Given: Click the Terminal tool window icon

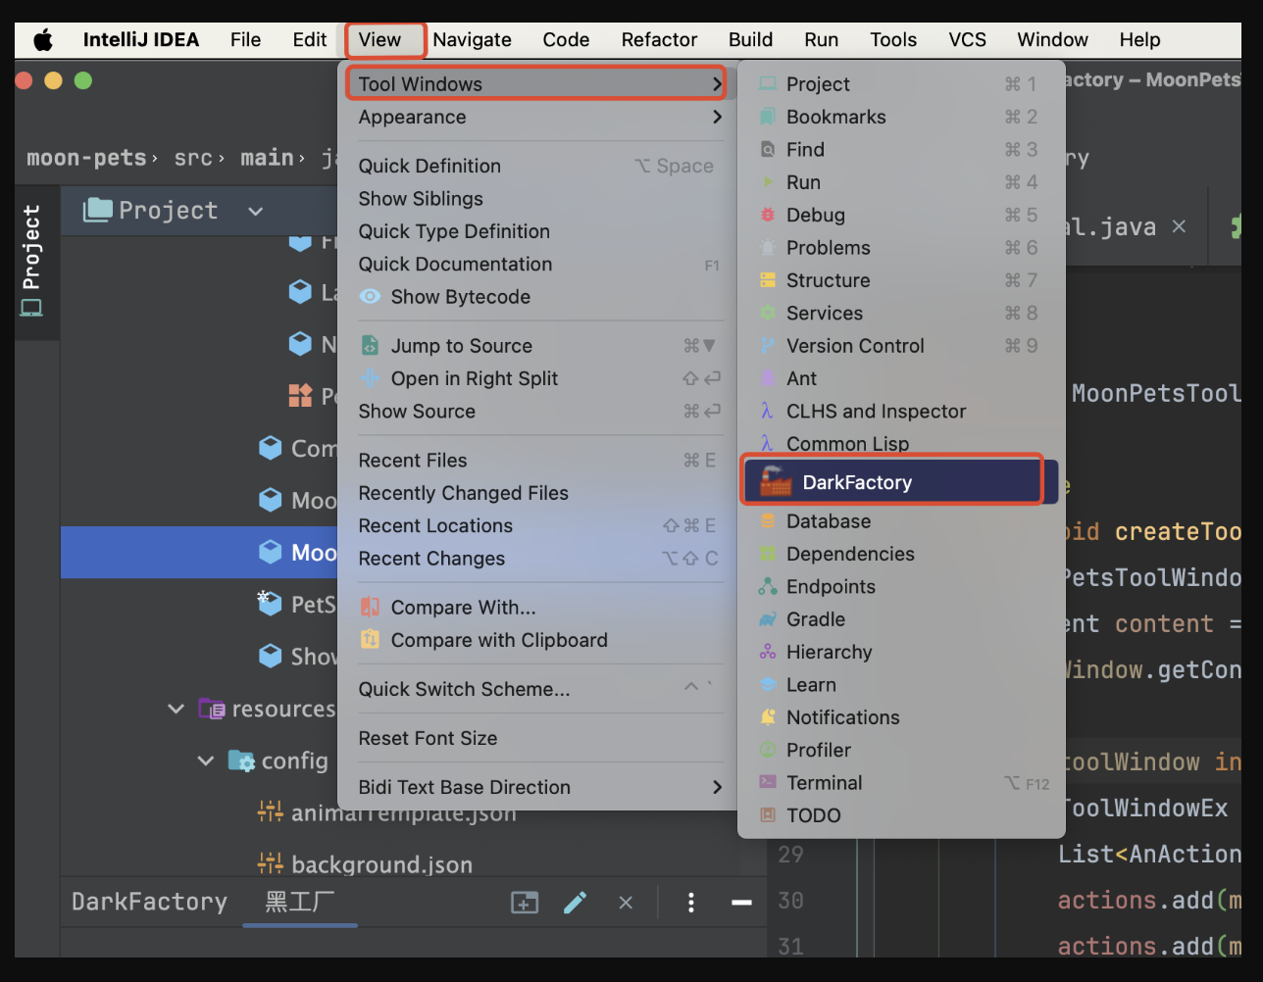Looking at the screenshot, I should coord(770,782).
